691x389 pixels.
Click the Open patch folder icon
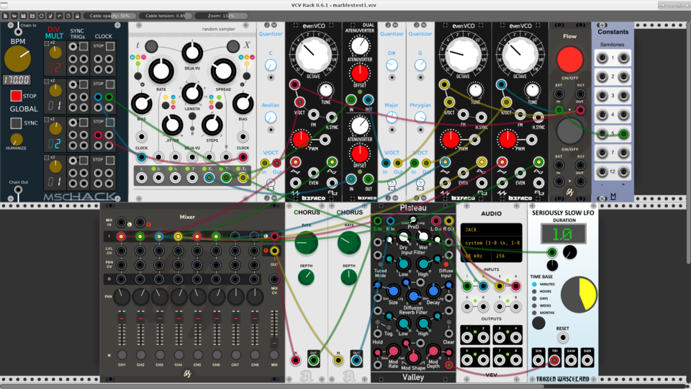coord(14,16)
